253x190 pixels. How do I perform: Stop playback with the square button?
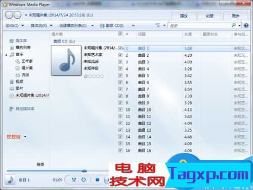[97, 180]
